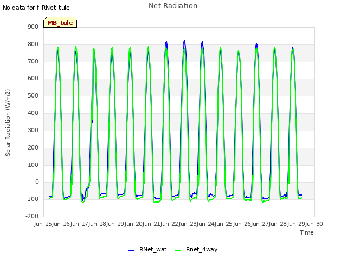Click the 800 y-axis tick label

pos(33,44)
